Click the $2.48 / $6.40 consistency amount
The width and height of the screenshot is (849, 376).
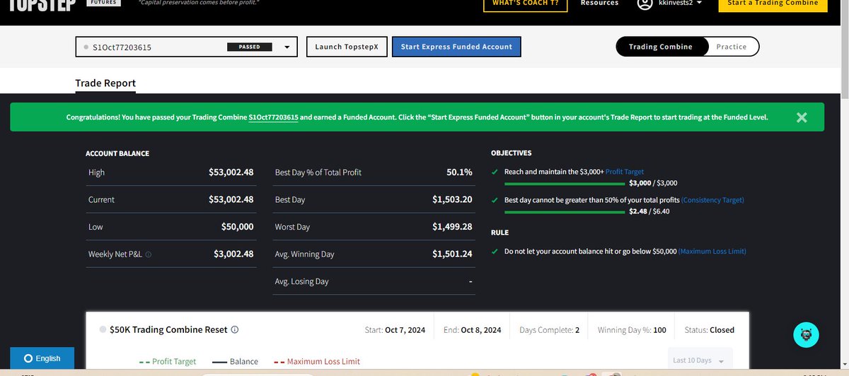[649, 211]
